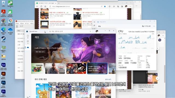Click See all link for top selling games

[108, 79]
